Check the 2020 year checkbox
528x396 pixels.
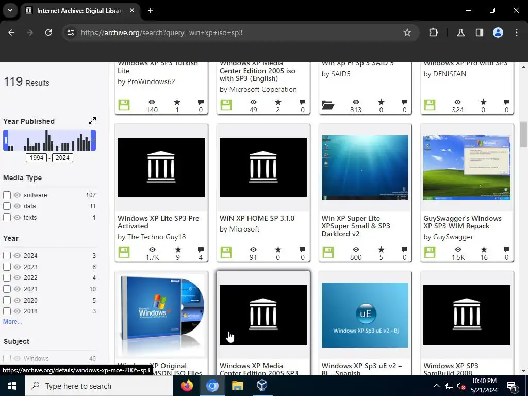(x=7, y=300)
